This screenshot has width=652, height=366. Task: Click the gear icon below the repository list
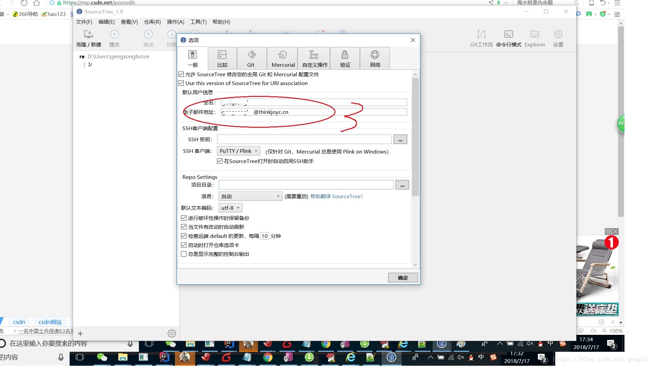tap(172, 333)
